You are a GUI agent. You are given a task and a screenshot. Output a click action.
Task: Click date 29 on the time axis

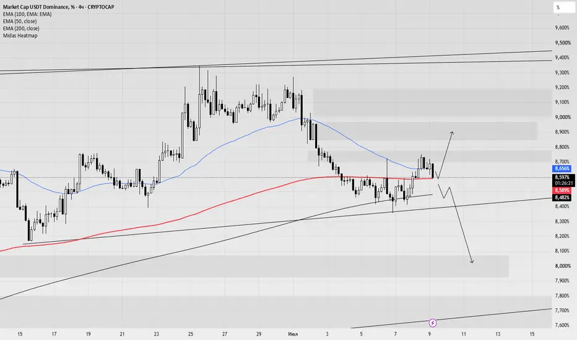[x=259, y=334]
